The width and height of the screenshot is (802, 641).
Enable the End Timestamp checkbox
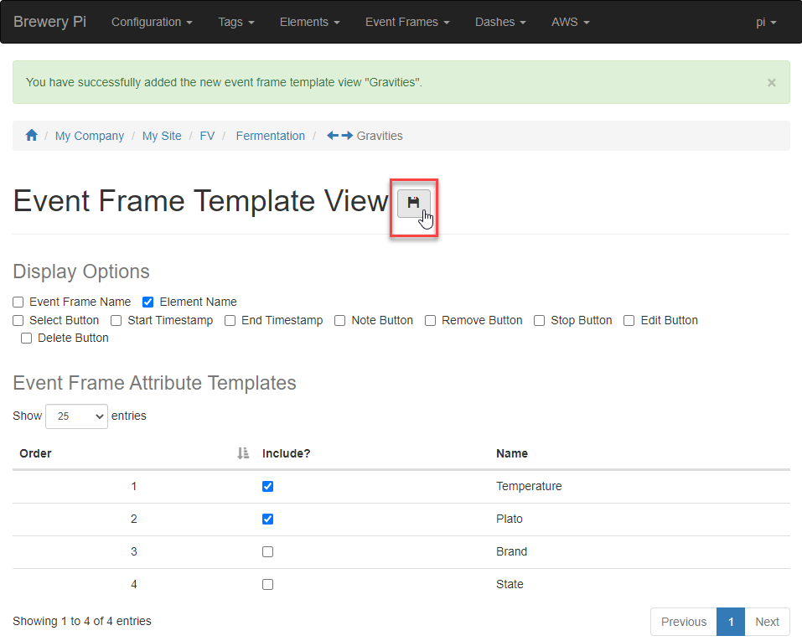(230, 320)
